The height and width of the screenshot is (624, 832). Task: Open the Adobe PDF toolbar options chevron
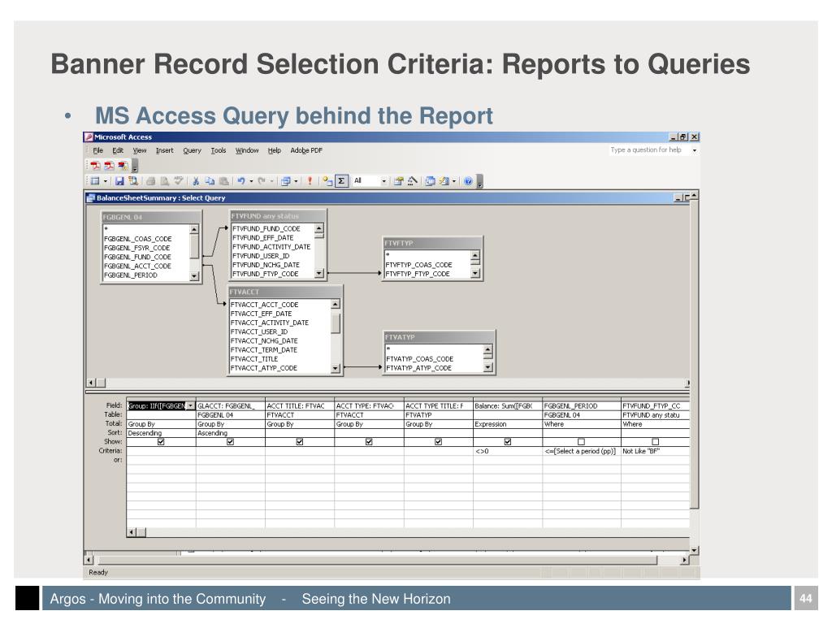(x=135, y=166)
